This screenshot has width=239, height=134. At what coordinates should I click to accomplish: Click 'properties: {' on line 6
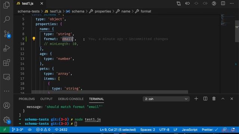point(49,24)
